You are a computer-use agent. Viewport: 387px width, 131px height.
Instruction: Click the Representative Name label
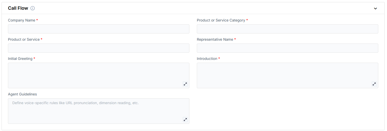(x=215, y=39)
